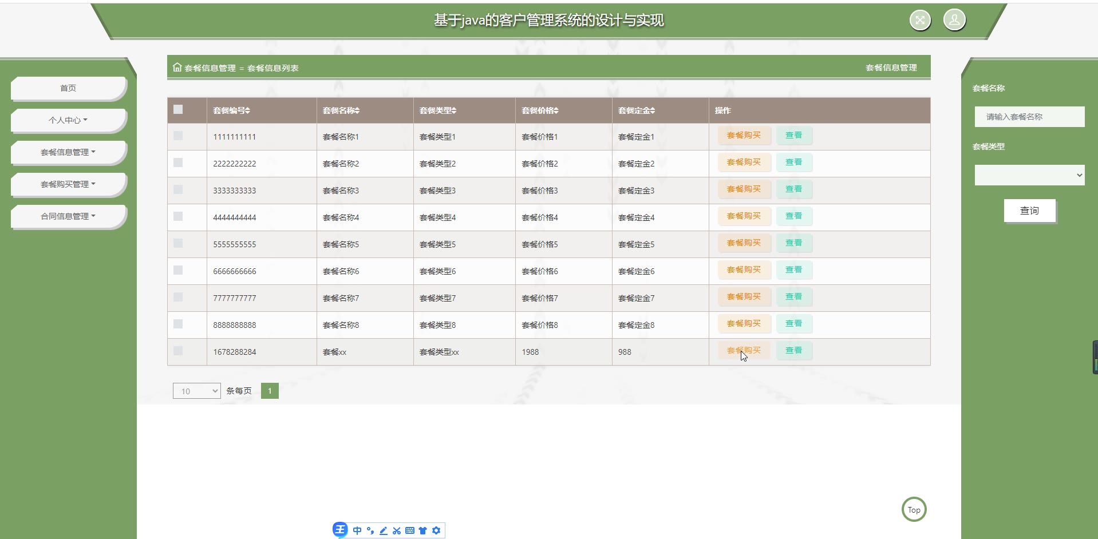Click 套餐购买 button for row 5555555555
Screen dimensions: 1098x539
(x=744, y=243)
